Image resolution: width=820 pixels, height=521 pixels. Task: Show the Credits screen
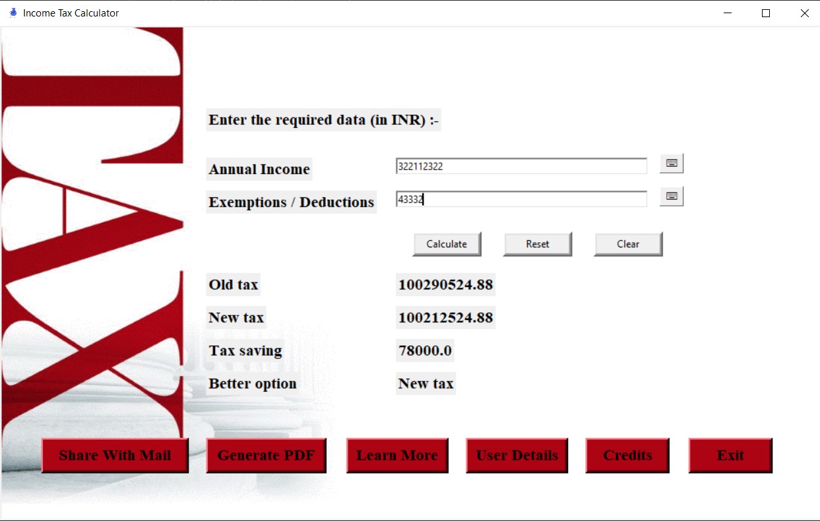(x=627, y=456)
